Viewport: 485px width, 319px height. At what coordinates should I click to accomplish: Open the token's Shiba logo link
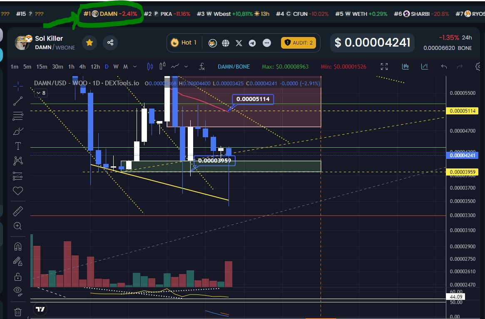point(212,43)
